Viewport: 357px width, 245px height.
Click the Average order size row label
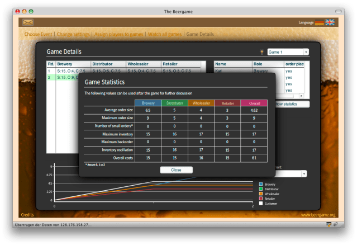(118, 110)
